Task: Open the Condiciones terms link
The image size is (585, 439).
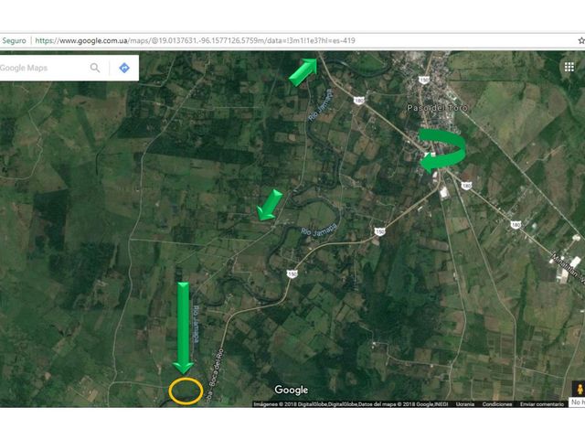Action: coord(497,404)
